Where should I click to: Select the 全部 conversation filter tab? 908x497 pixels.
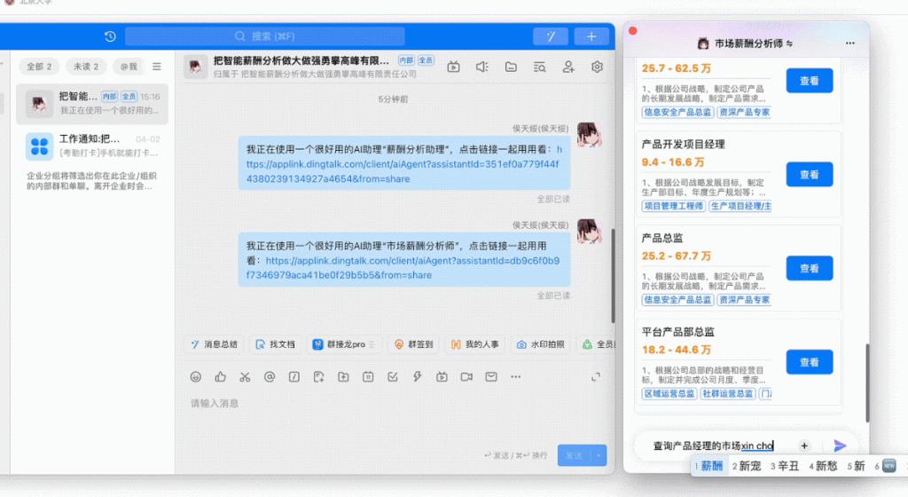tap(39, 67)
